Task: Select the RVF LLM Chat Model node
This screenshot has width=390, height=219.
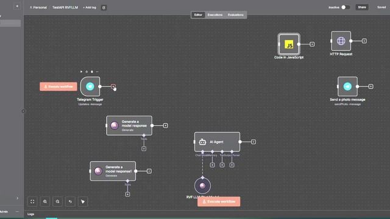Action: [x=202, y=186]
